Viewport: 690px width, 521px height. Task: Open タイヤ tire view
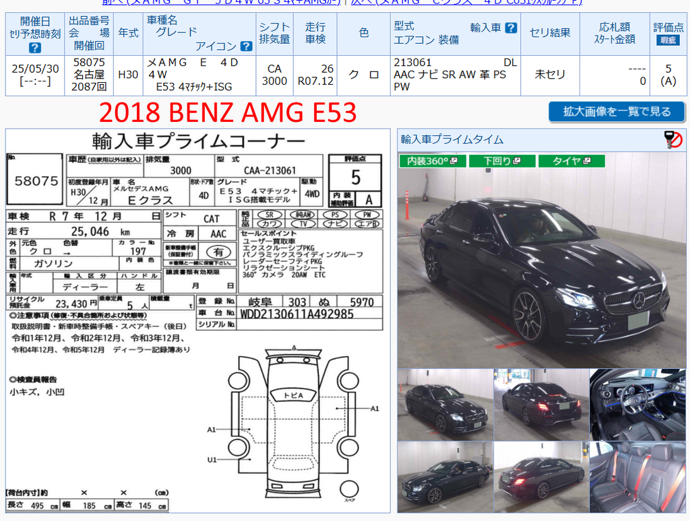click(571, 161)
